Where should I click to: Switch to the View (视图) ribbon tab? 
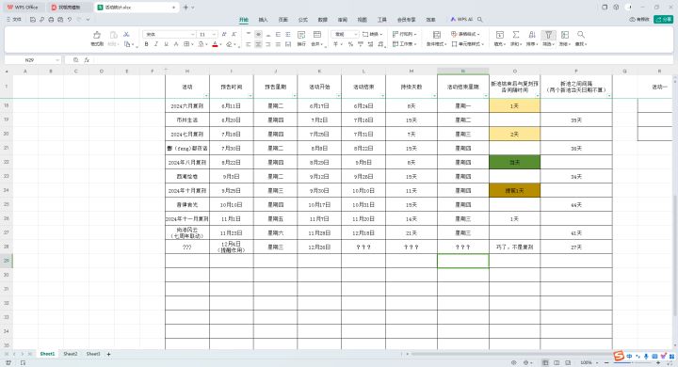coord(362,20)
